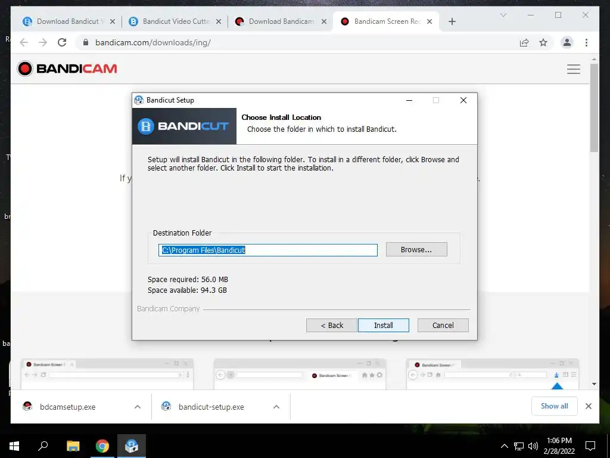This screenshot has height=458, width=610.
Task: Go forward in the browser
Action: point(43,42)
